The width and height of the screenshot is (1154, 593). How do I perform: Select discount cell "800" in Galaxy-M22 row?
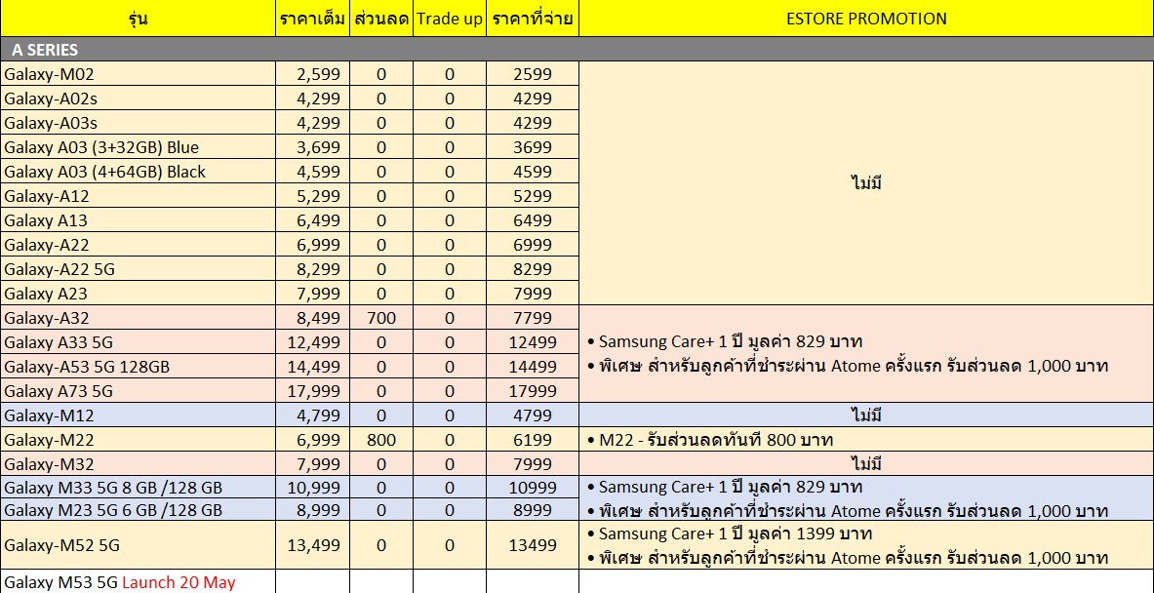381,440
